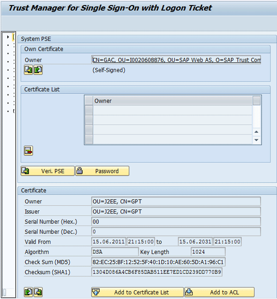Expand the first tree node arrow in left pane
Screen dimensions: 277x299
(8, 37)
